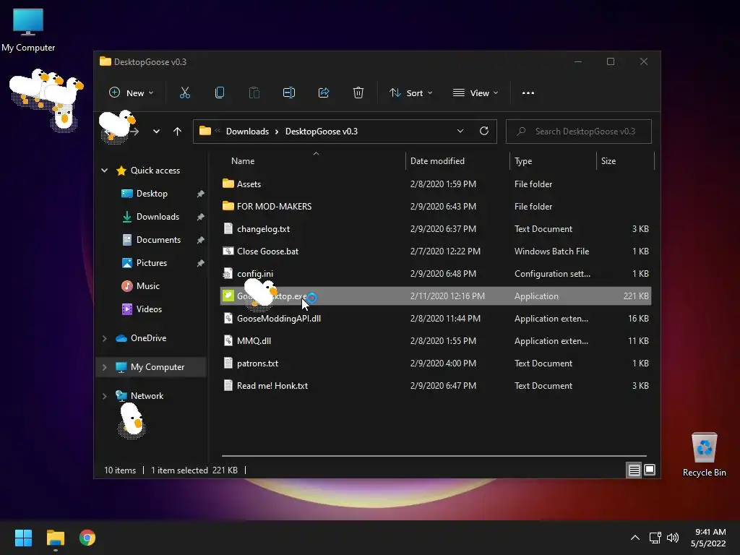740x555 pixels.
Task: Select OneDrive in the navigation pane
Action: (x=148, y=338)
